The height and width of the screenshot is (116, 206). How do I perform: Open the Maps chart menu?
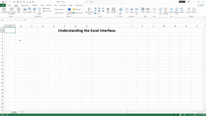pos(108,11)
